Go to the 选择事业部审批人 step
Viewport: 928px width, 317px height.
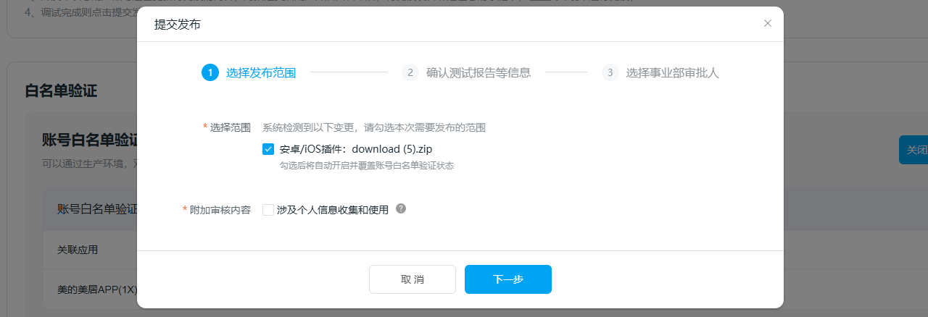coord(672,72)
